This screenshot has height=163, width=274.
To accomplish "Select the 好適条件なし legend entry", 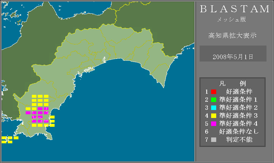I will [239, 132].
